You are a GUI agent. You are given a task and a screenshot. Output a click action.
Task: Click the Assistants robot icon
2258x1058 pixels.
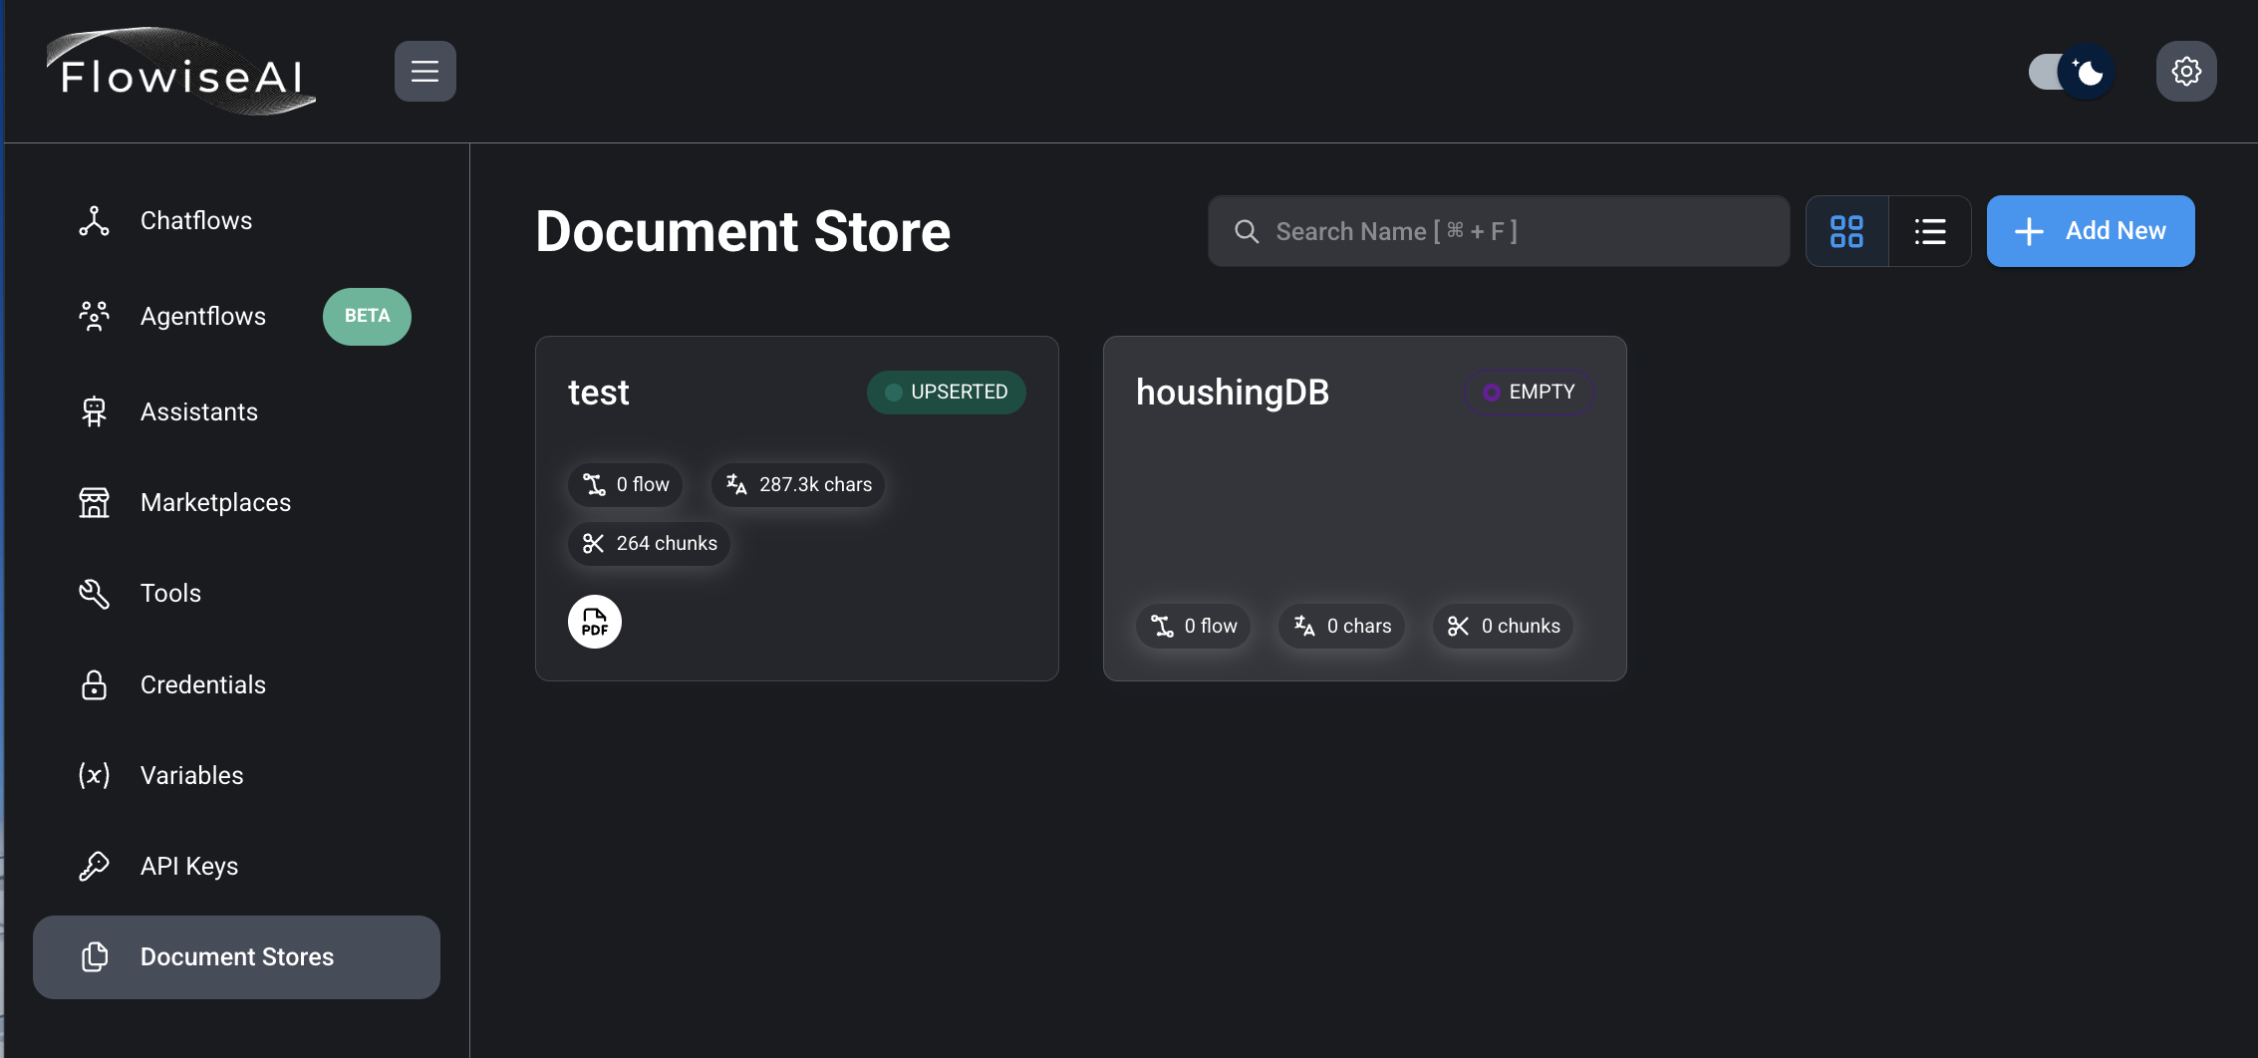95,411
